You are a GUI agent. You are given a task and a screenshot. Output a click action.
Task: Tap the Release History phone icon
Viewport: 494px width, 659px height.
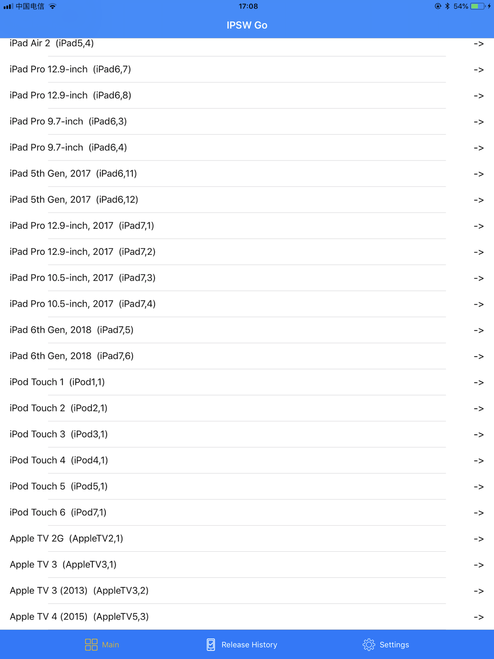click(x=211, y=644)
